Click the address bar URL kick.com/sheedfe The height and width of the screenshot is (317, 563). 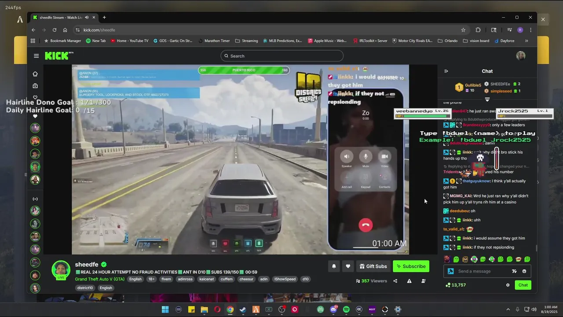click(x=99, y=30)
